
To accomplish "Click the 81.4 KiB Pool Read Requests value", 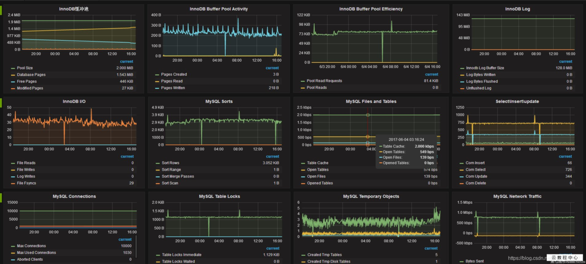I will 431,81.
